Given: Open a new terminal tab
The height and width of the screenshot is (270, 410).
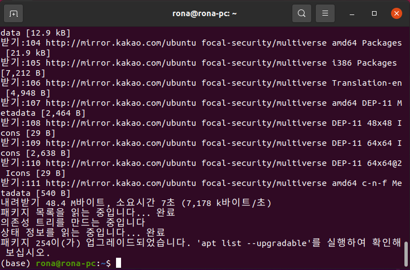Looking at the screenshot, I should pos(13,13).
